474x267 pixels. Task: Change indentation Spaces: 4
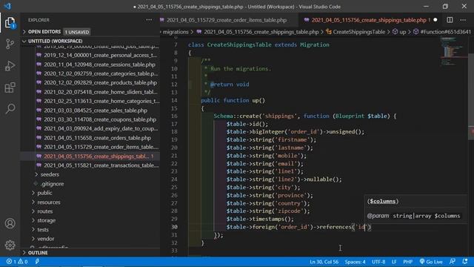355,262
